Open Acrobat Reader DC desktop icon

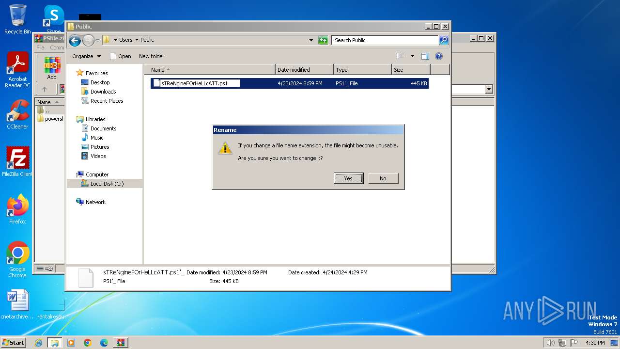tap(17, 70)
